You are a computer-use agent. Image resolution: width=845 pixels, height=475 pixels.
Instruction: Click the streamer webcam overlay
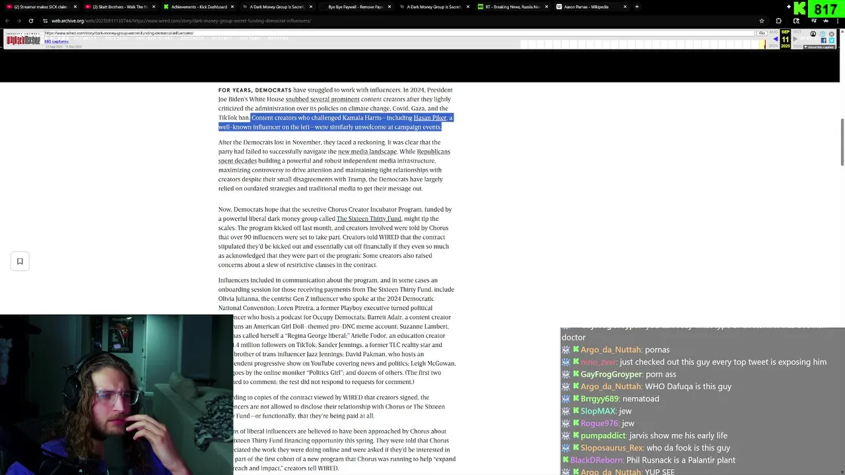point(116,395)
